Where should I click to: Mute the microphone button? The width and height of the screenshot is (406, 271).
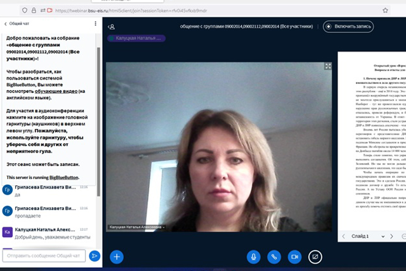[253, 257]
